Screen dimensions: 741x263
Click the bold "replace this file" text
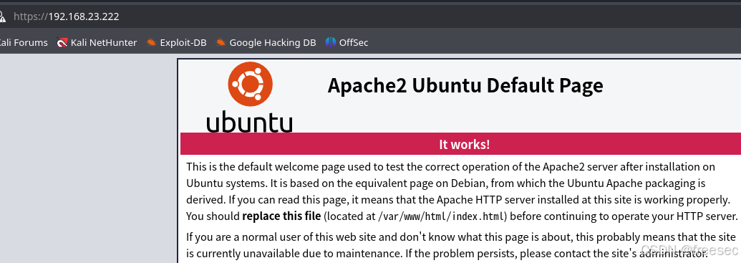tap(281, 216)
